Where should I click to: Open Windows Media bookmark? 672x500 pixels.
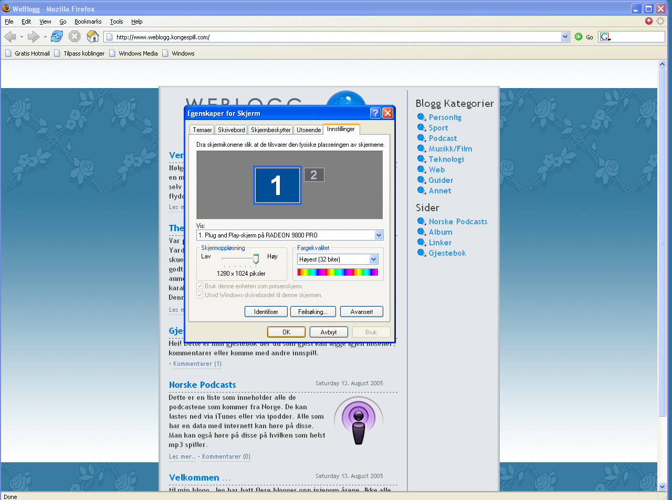[x=133, y=53]
